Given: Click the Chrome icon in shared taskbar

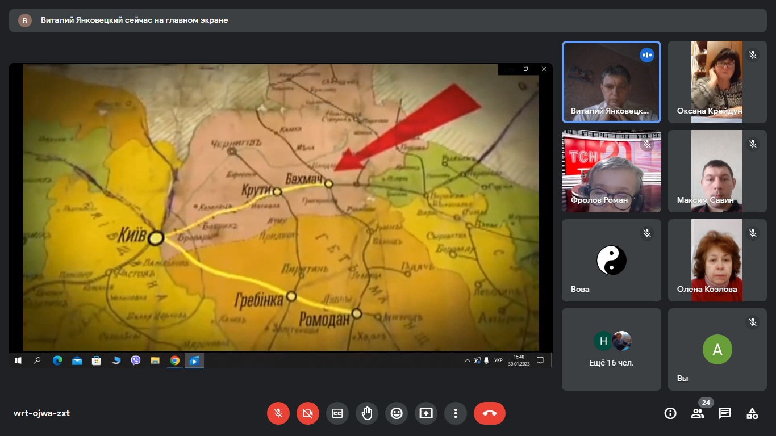Looking at the screenshot, I should click(174, 360).
